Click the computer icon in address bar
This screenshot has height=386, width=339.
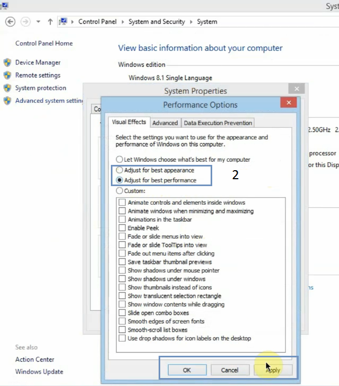[63, 22]
